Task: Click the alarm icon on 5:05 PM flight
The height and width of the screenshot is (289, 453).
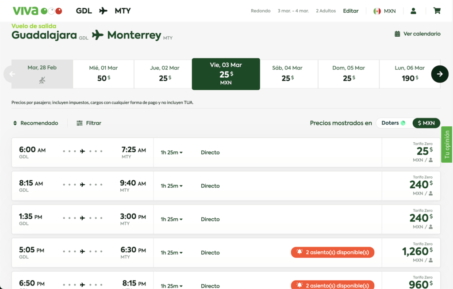Action: click(x=299, y=252)
